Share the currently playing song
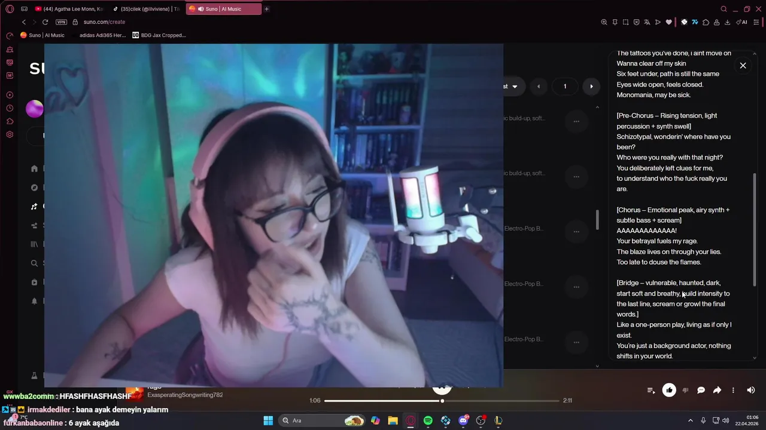The width and height of the screenshot is (766, 430). click(717, 390)
